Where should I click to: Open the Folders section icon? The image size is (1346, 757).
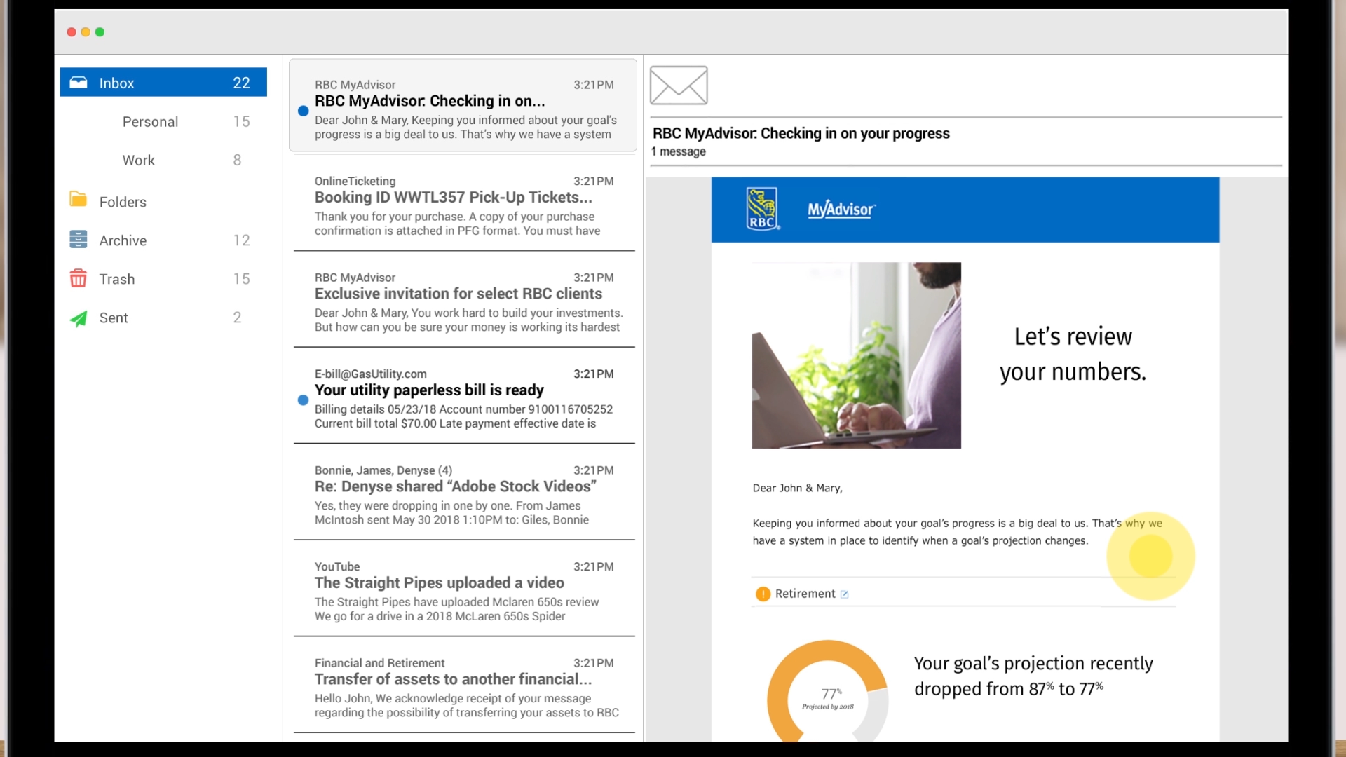coord(79,200)
